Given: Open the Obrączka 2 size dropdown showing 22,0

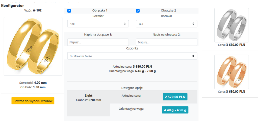Looking at the screenshot, I should coord(167,24).
